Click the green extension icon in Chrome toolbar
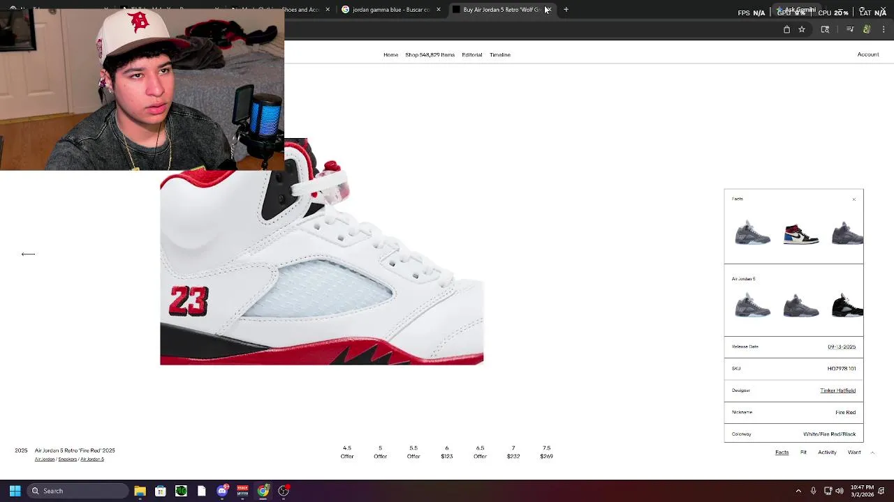Screen dimensions: 894x502 click(867, 29)
